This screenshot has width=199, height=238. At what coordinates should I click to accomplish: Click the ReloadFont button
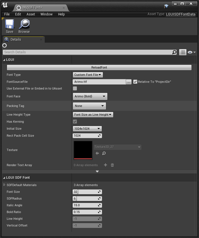pos(99,67)
